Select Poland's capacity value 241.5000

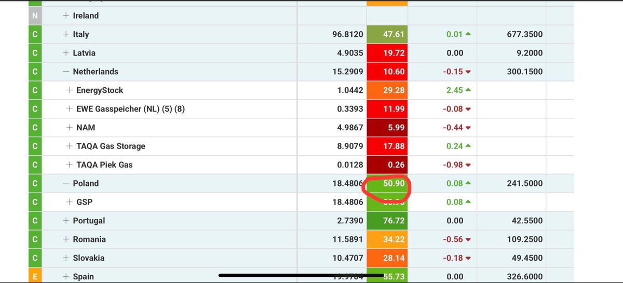[x=525, y=183]
